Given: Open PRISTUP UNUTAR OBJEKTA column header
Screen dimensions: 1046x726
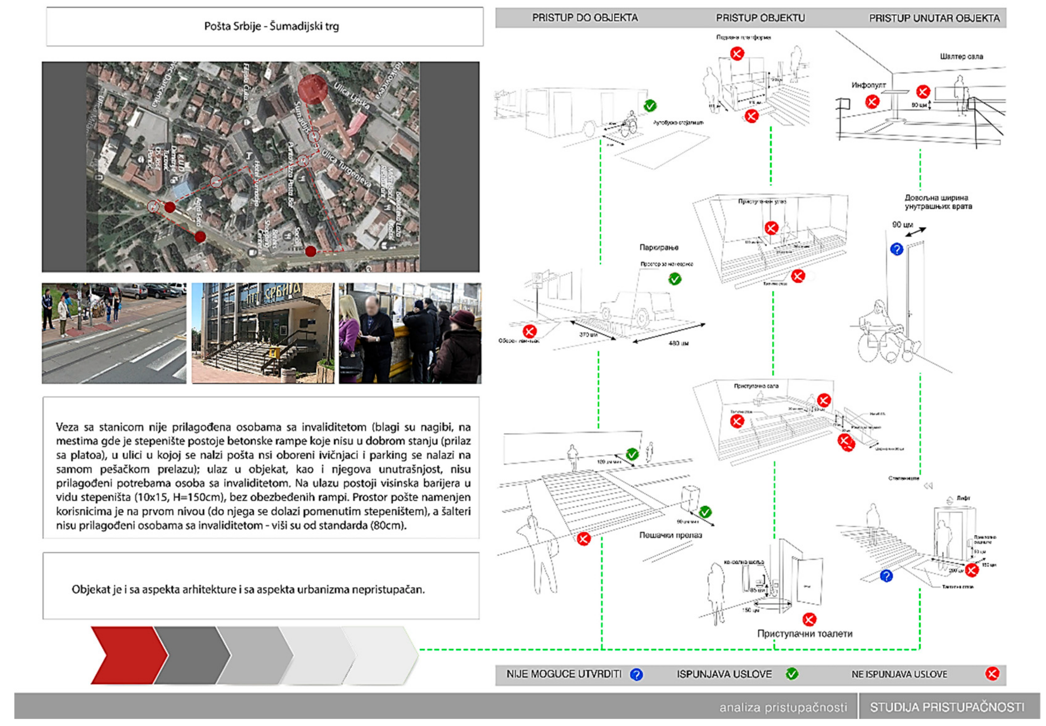Looking at the screenshot, I should 934,18.
